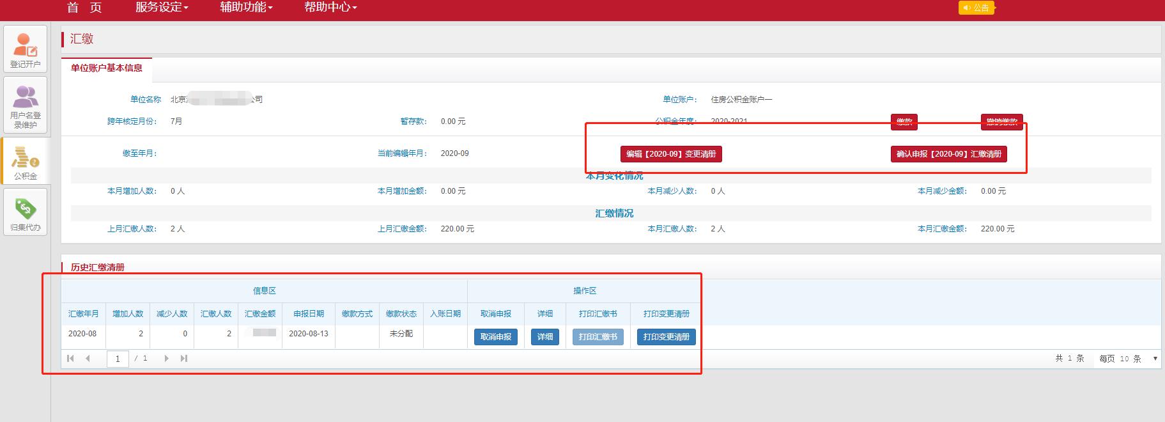Click the 缴款 button
The width and height of the screenshot is (1165, 422).
click(x=904, y=122)
